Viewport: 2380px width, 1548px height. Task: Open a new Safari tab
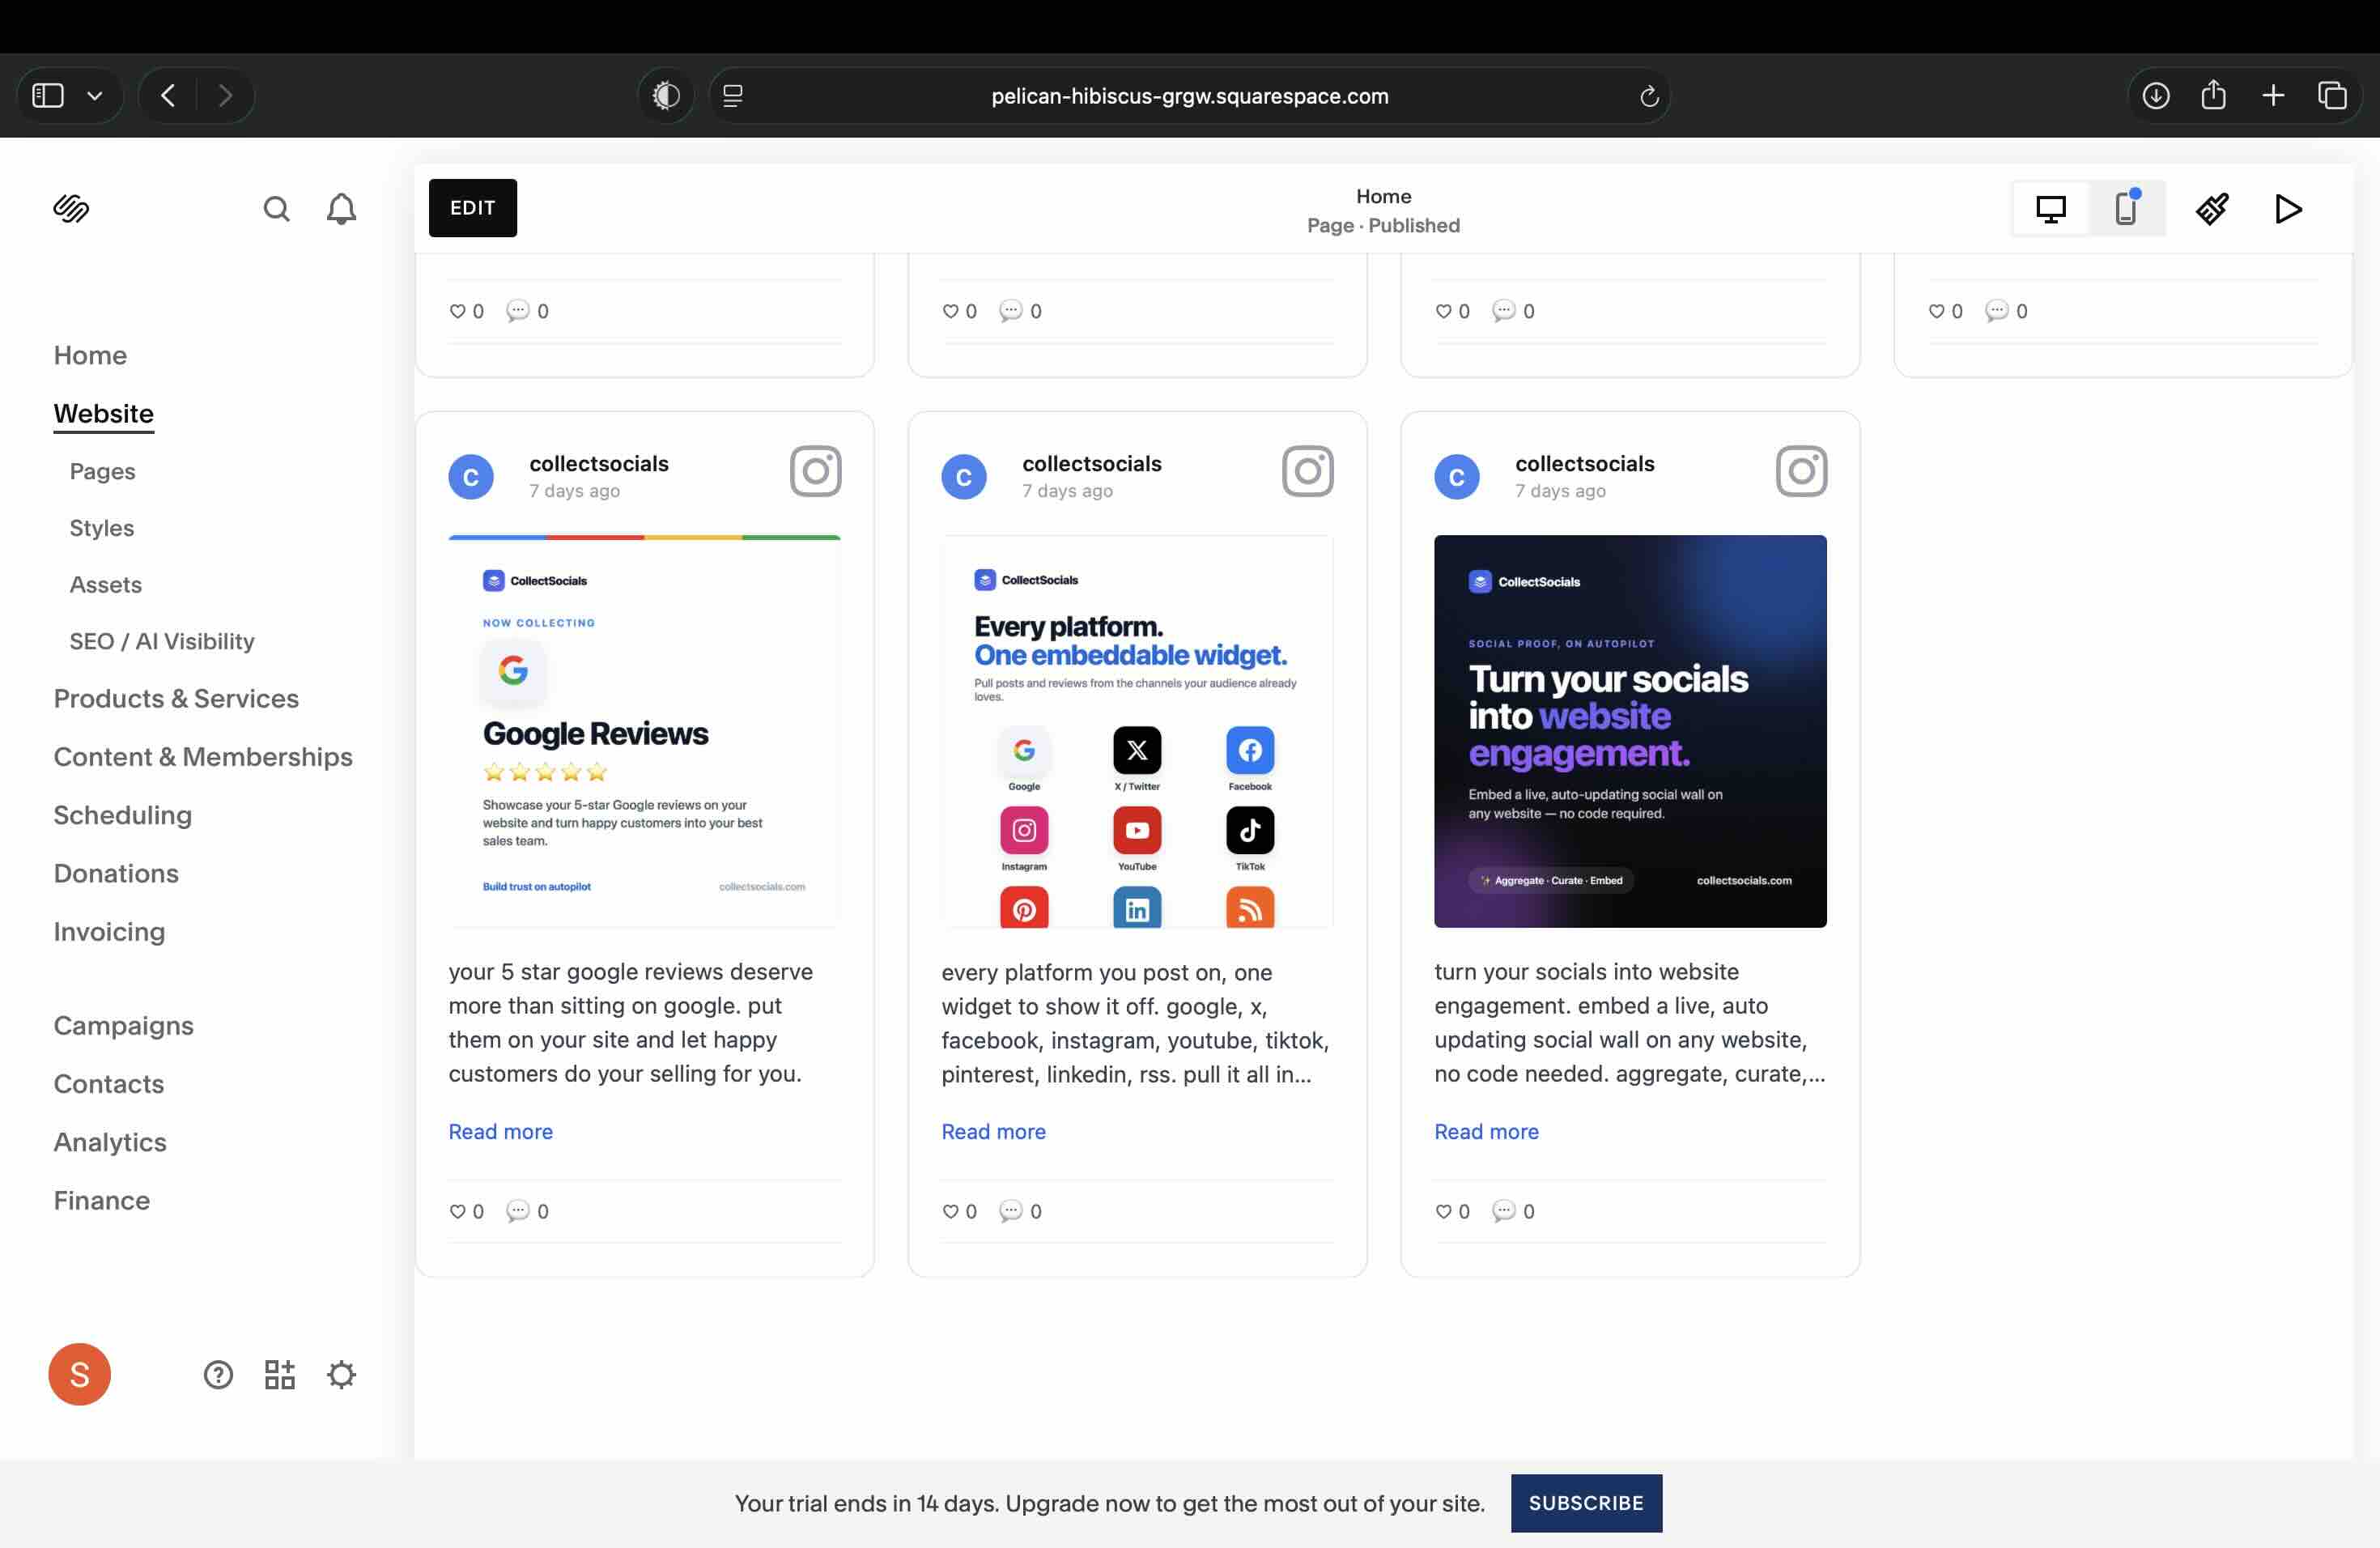click(x=2273, y=95)
